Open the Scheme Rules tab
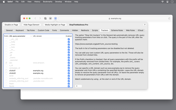This screenshot has width=176, height=110. coord(117,30)
